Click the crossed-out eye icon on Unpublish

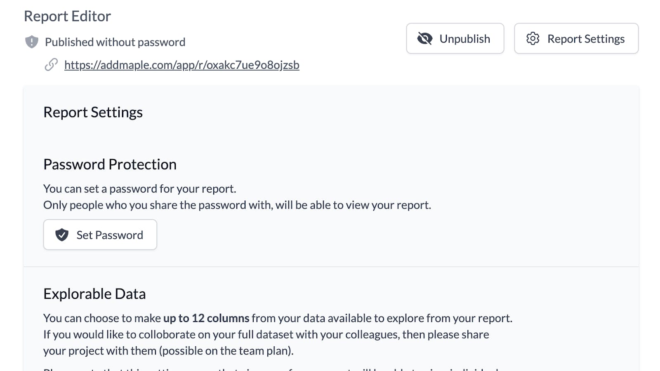(x=424, y=39)
